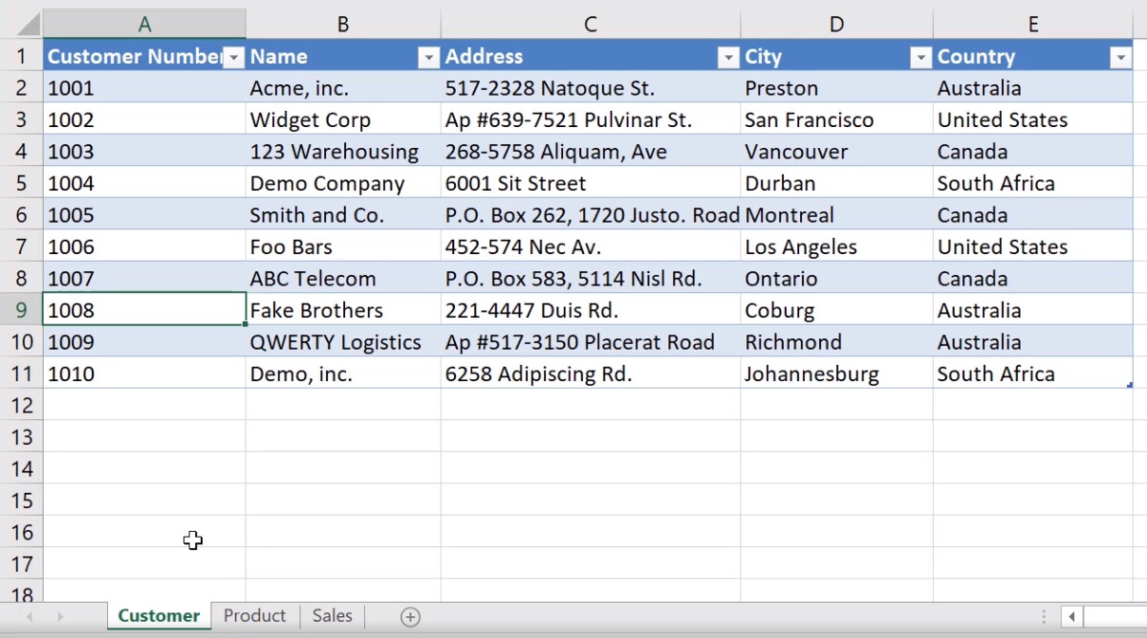Select cell containing 1005
The width and height of the screenshot is (1147, 638).
tap(144, 215)
